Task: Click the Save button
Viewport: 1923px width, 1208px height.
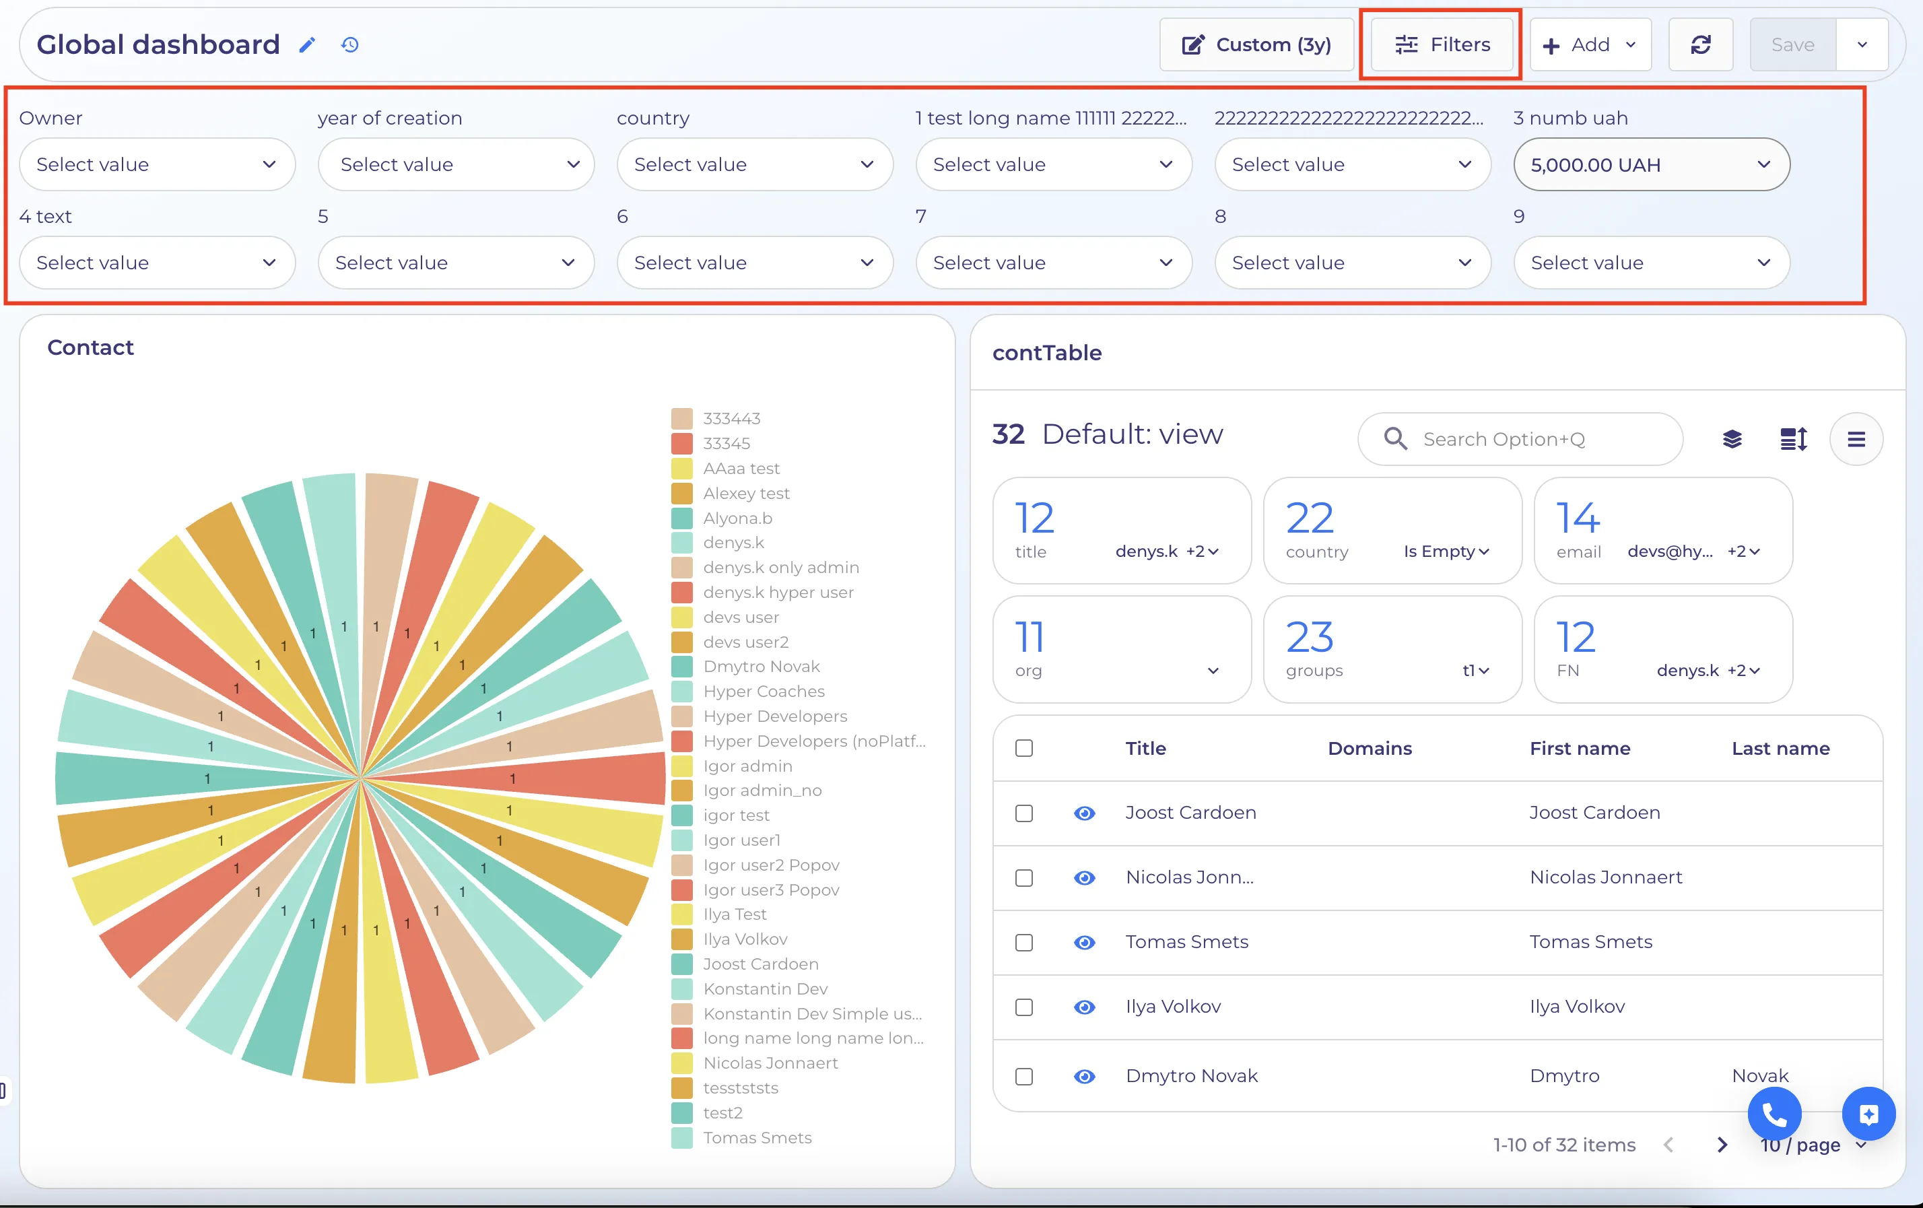Action: [1792, 44]
